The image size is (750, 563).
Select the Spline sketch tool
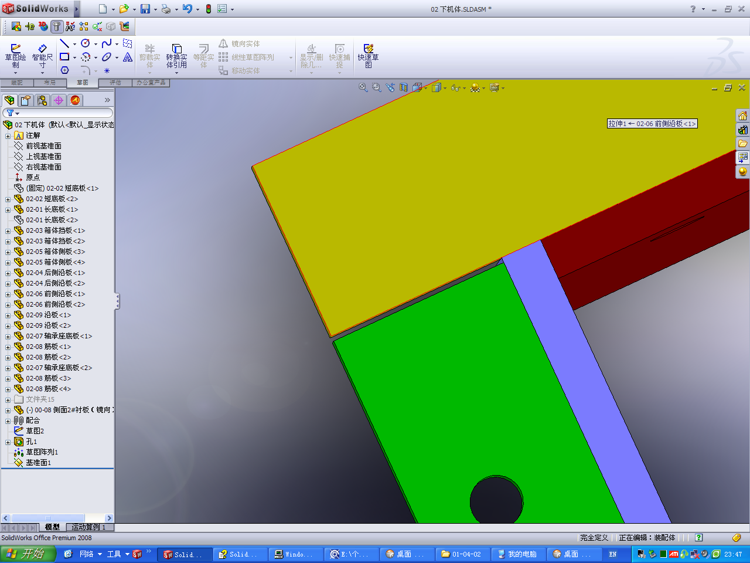107,43
